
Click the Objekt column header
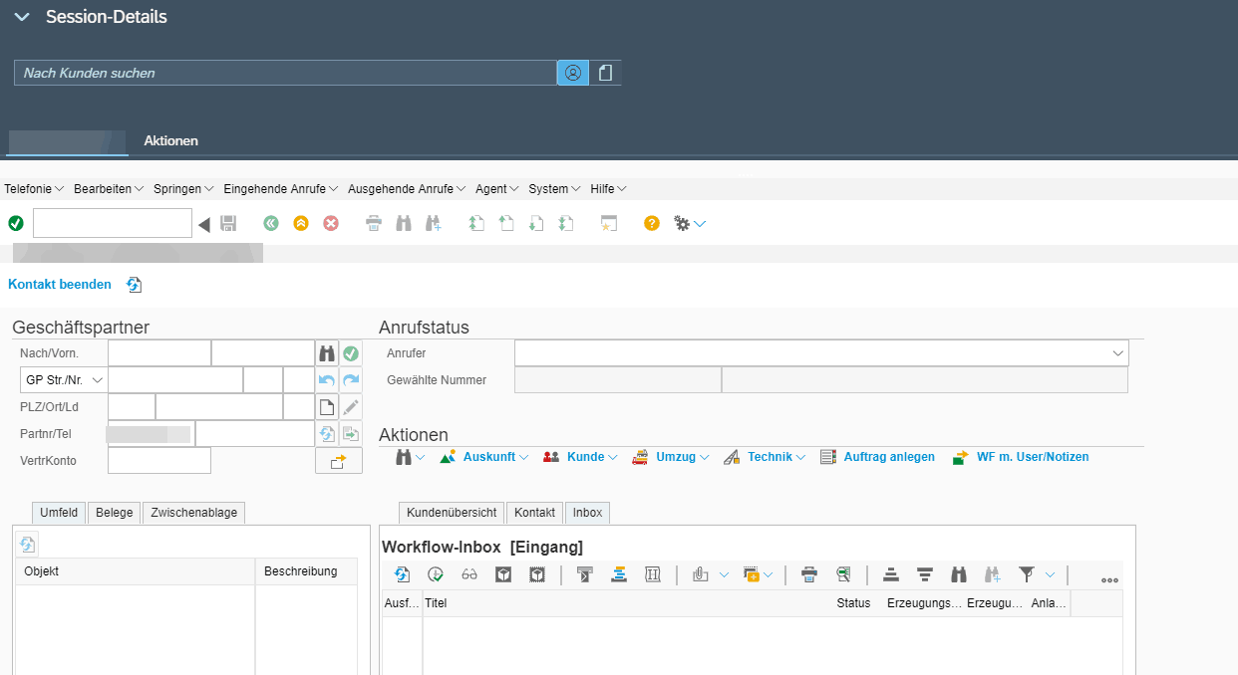coord(136,571)
